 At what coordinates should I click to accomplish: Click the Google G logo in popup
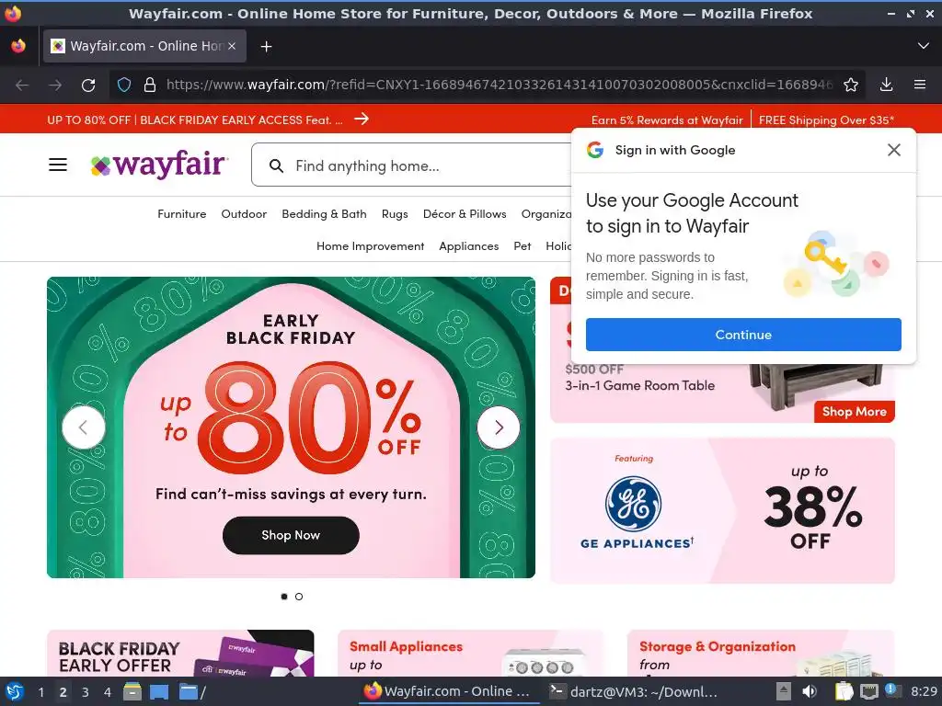click(595, 150)
